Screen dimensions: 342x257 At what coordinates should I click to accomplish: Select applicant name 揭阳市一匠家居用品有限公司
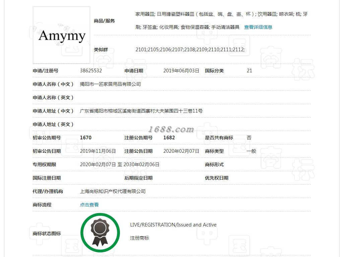click(110, 84)
